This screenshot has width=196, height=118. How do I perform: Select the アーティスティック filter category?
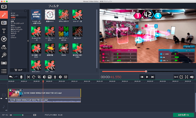17,23
